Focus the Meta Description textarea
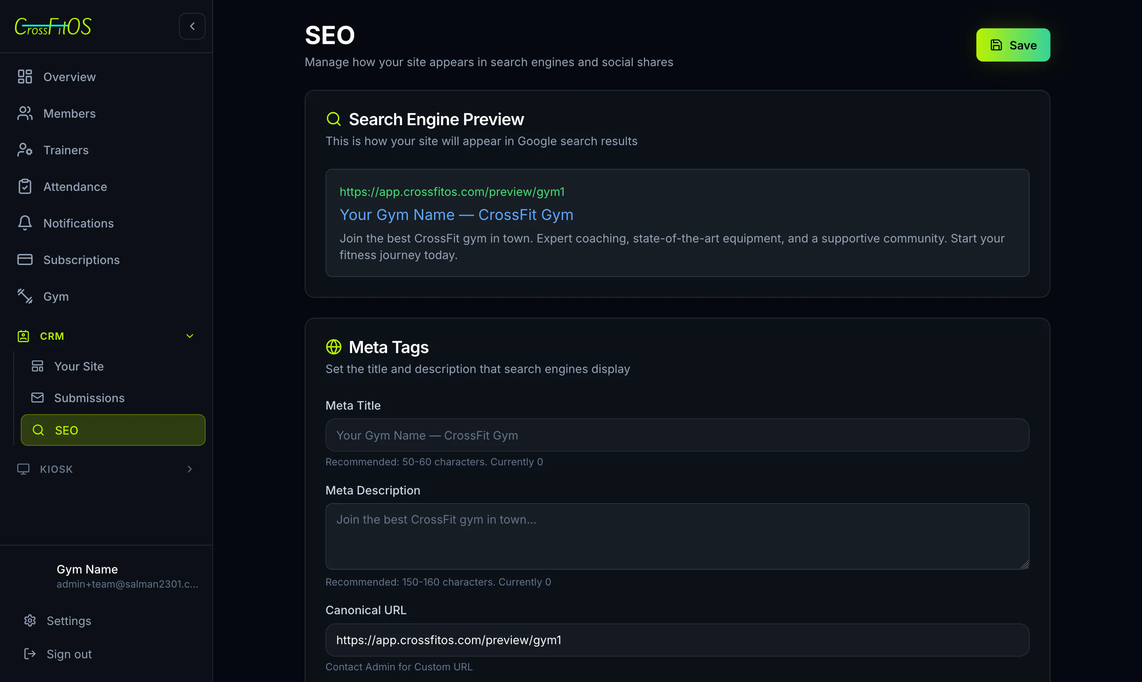The width and height of the screenshot is (1142, 682). point(677,536)
